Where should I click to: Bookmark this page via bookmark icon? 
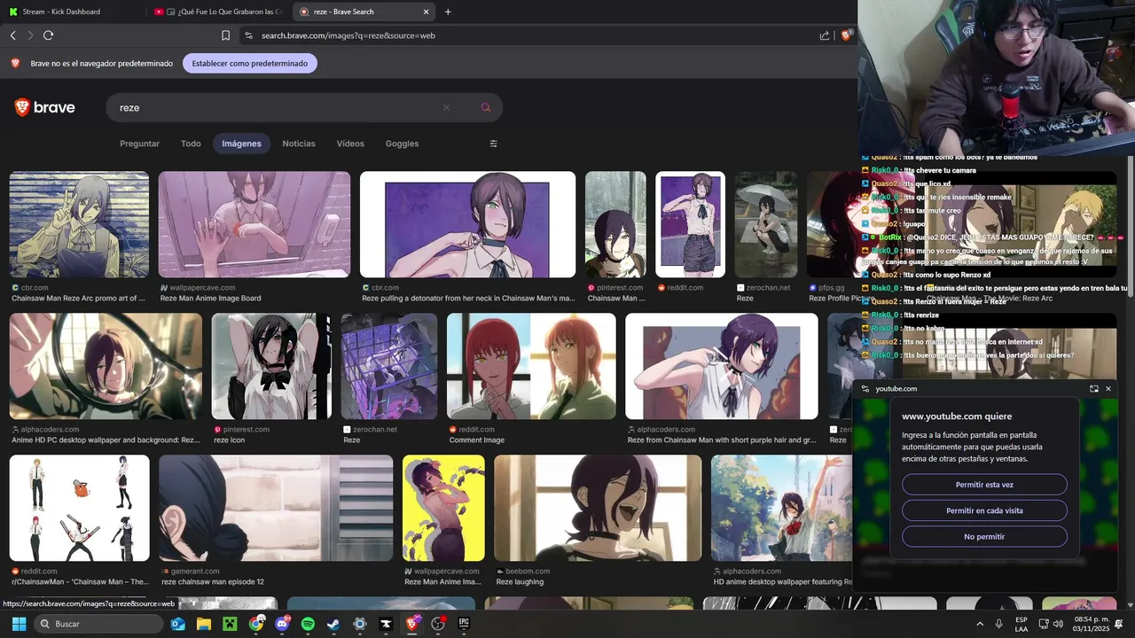pyautogui.click(x=225, y=35)
